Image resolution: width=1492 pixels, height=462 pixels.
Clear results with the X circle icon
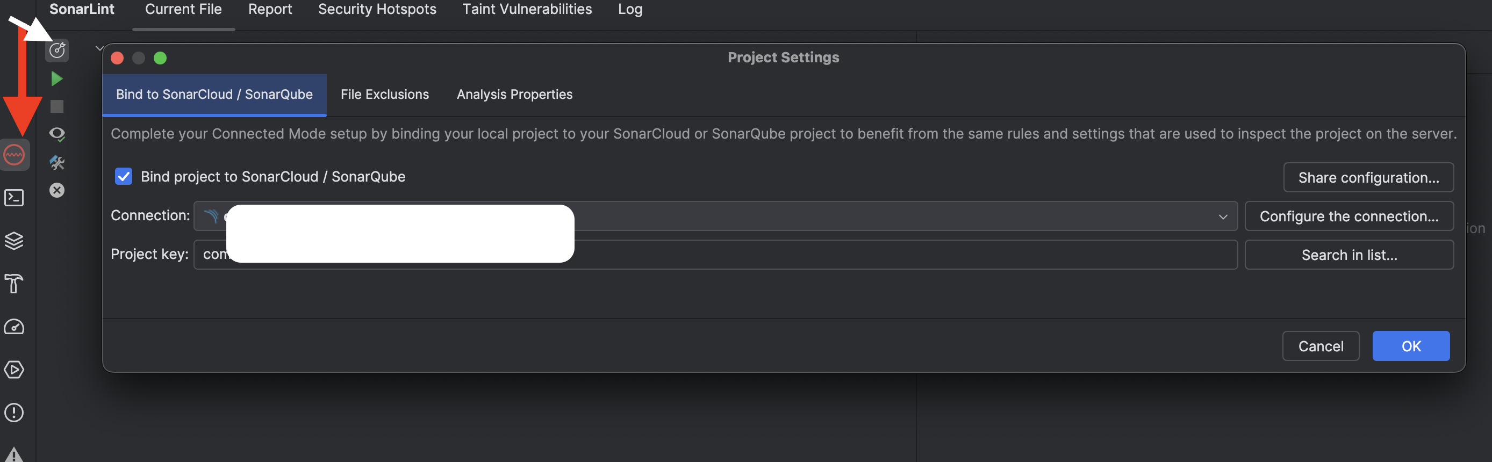[57, 191]
